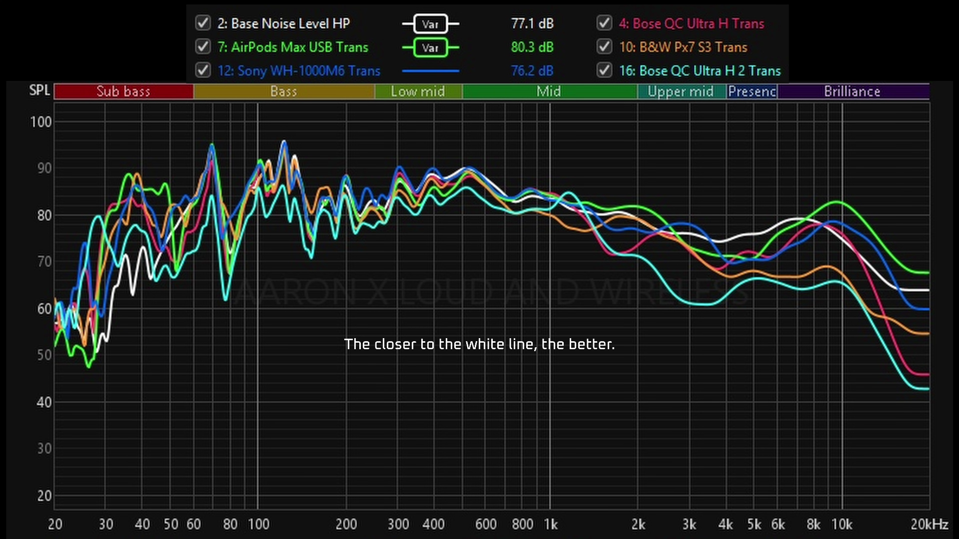Click the Mid frequency band label

click(x=549, y=91)
